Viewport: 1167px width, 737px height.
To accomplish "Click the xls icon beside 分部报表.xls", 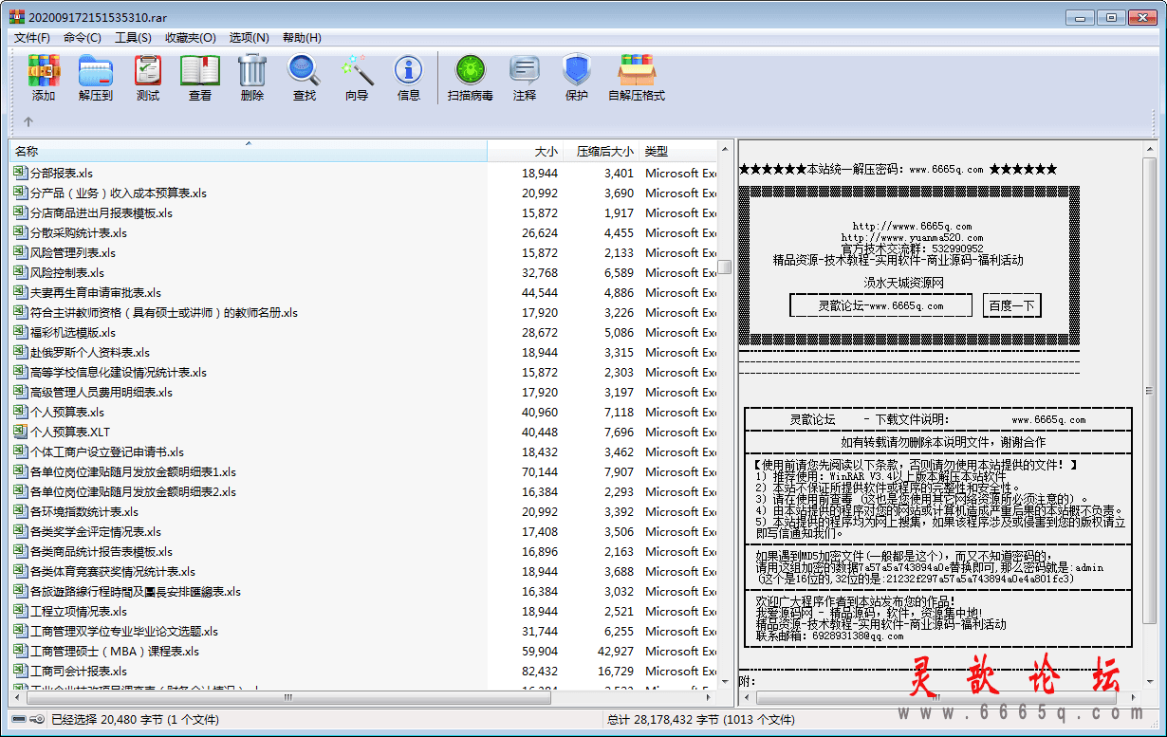I will 20,173.
